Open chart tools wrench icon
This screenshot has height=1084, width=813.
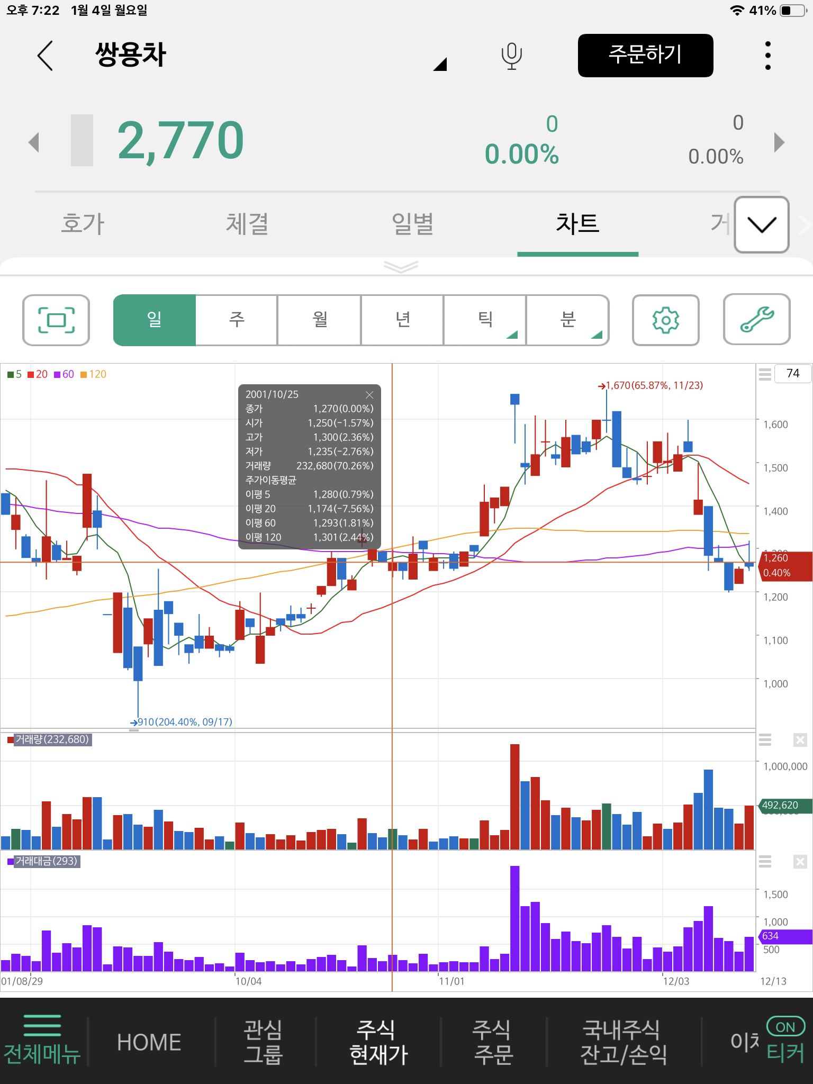click(x=757, y=320)
